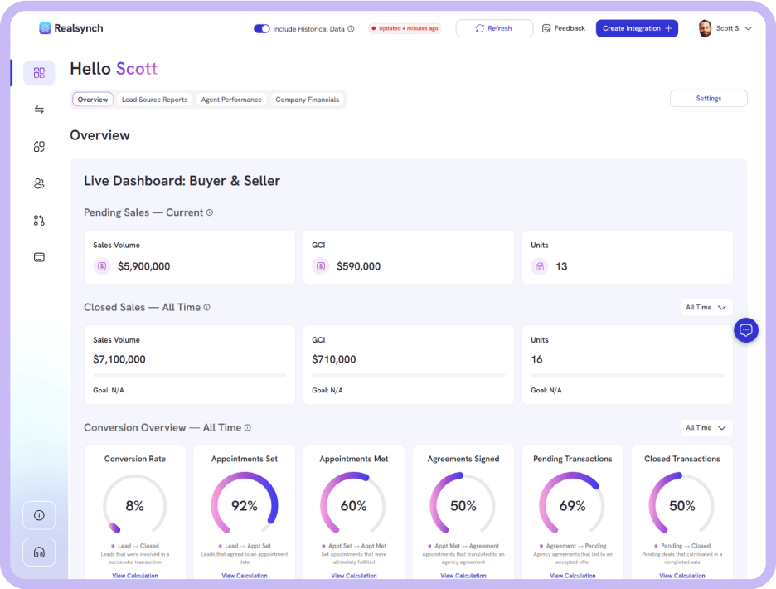Expand the Closed Sales All Time dropdown
This screenshot has width=776, height=589.
click(x=706, y=308)
